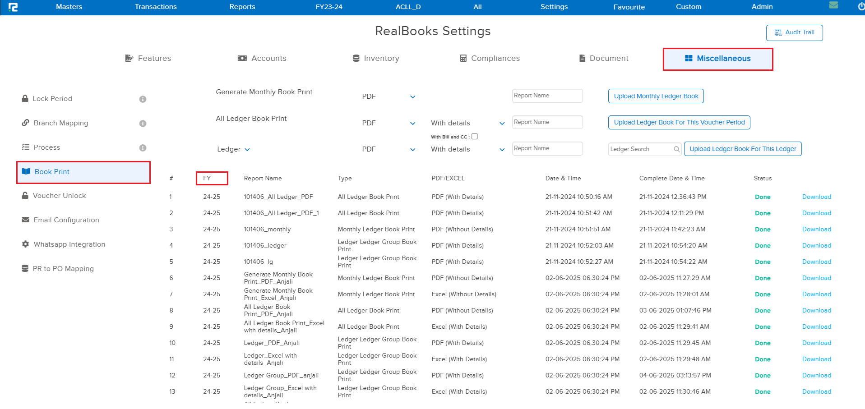Click the PR to PO Mapping stack icon

pyautogui.click(x=25, y=268)
